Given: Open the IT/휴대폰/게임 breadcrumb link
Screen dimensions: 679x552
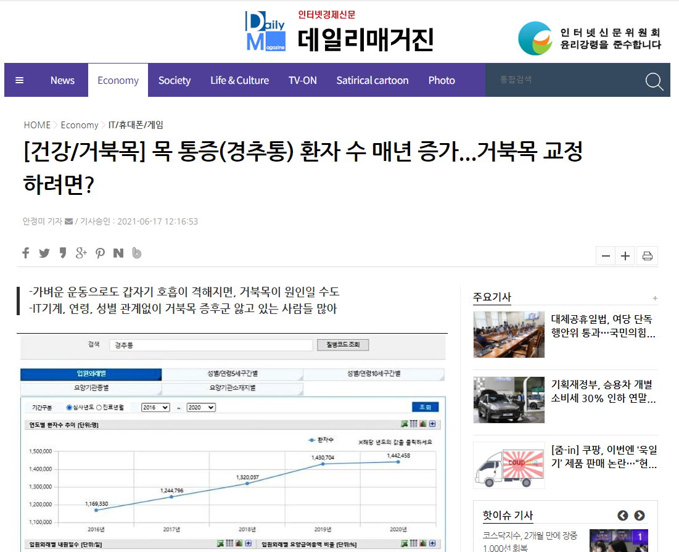Looking at the screenshot, I should (136, 125).
